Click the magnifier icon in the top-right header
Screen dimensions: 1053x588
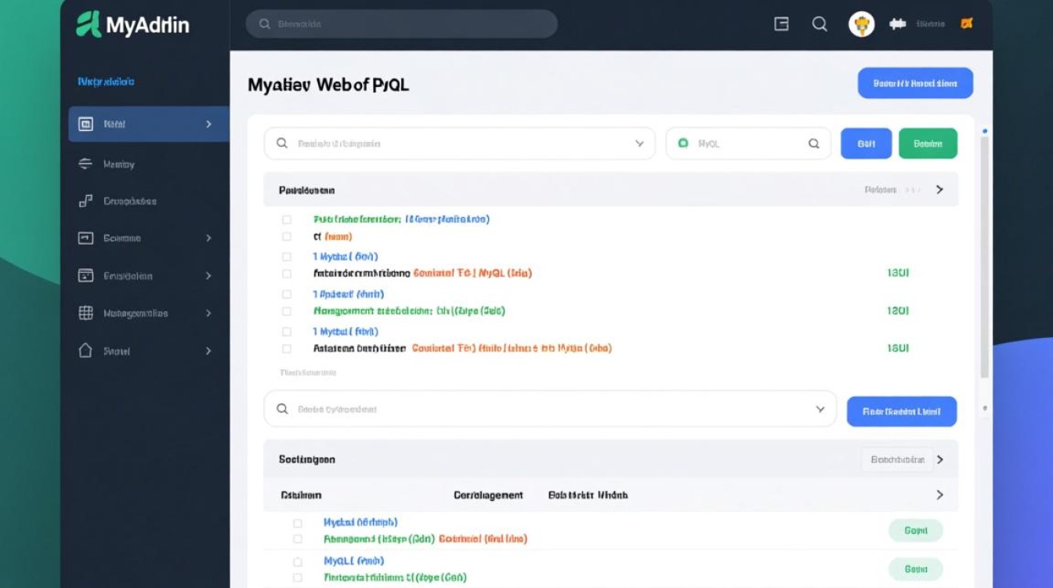click(x=820, y=24)
